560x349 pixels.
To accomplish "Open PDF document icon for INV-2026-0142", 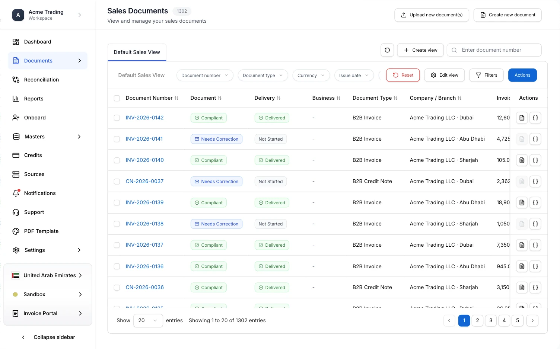I will click(x=522, y=118).
